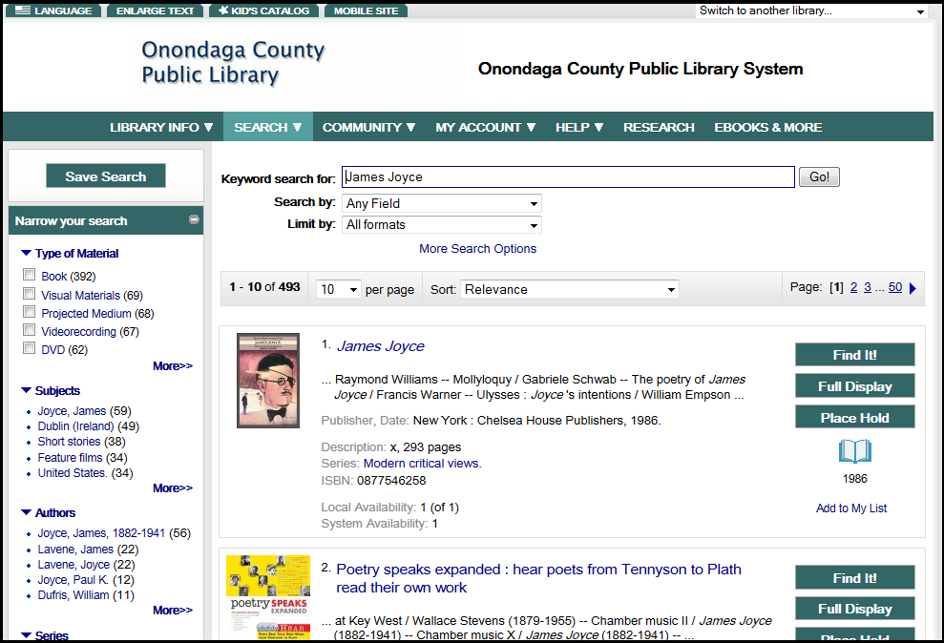Click the book format icon above 1986

854,451
